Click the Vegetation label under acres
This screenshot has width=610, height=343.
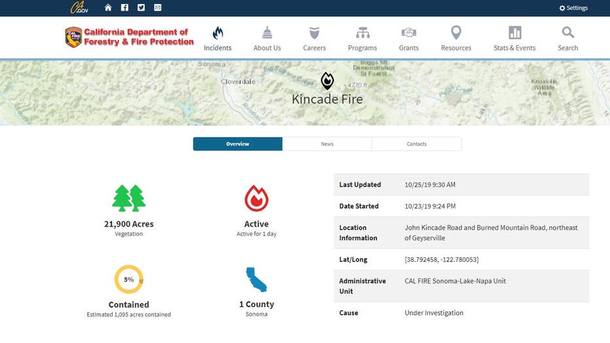(129, 234)
